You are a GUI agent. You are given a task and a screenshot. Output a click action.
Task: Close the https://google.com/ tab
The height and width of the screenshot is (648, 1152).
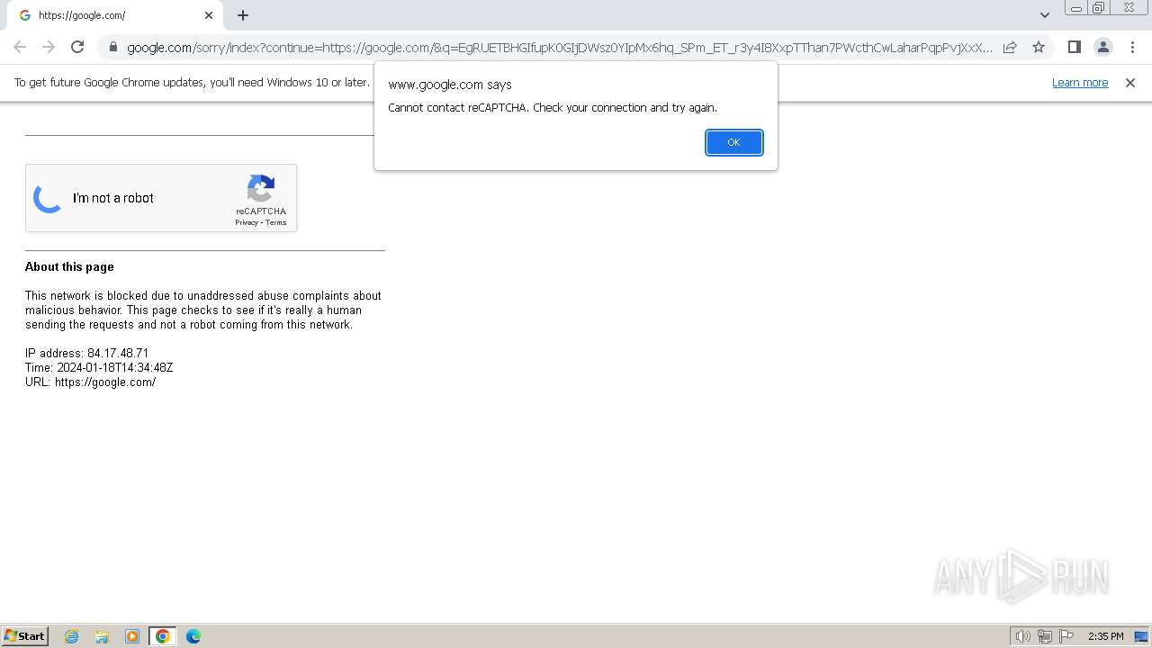point(209,15)
